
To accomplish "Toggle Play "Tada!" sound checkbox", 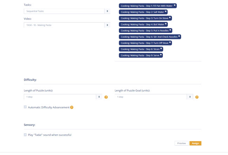I will click(x=25, y=135).
